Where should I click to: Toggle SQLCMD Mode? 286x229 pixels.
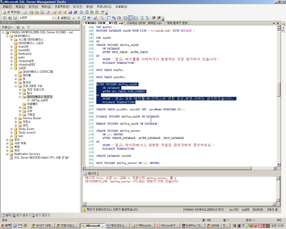(119, 18)
